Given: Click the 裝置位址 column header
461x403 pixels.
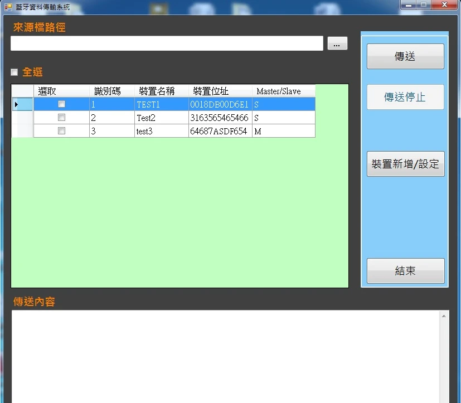Looking at the screenshot, I should click(220, 91).
